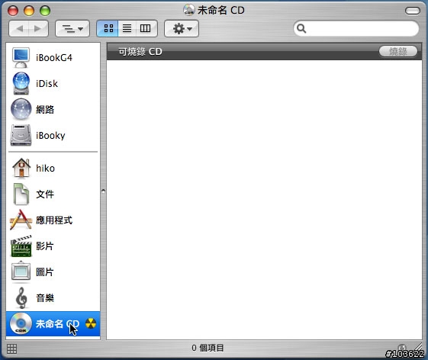This screenshot has width=428, height=360.
Task: Click the 網路 label in sidebar
Action: click(x=45, y=109)
